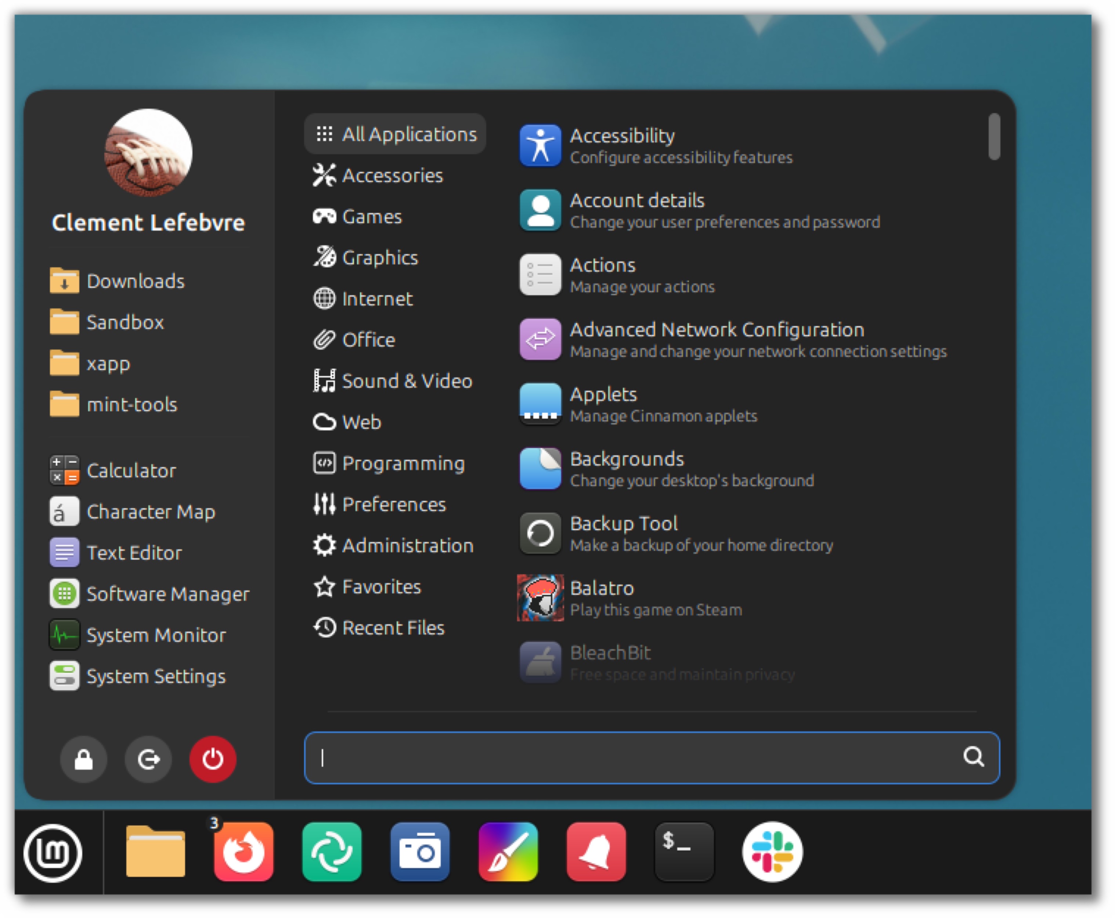1115x918 pixels.
Task: Launch Firefox from the panel
Action: pyautogui.click(x=243, y=852)
